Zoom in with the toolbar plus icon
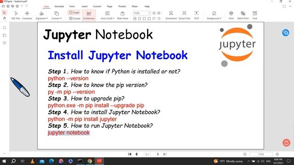The image size is (294, 165). coord(159,13)
